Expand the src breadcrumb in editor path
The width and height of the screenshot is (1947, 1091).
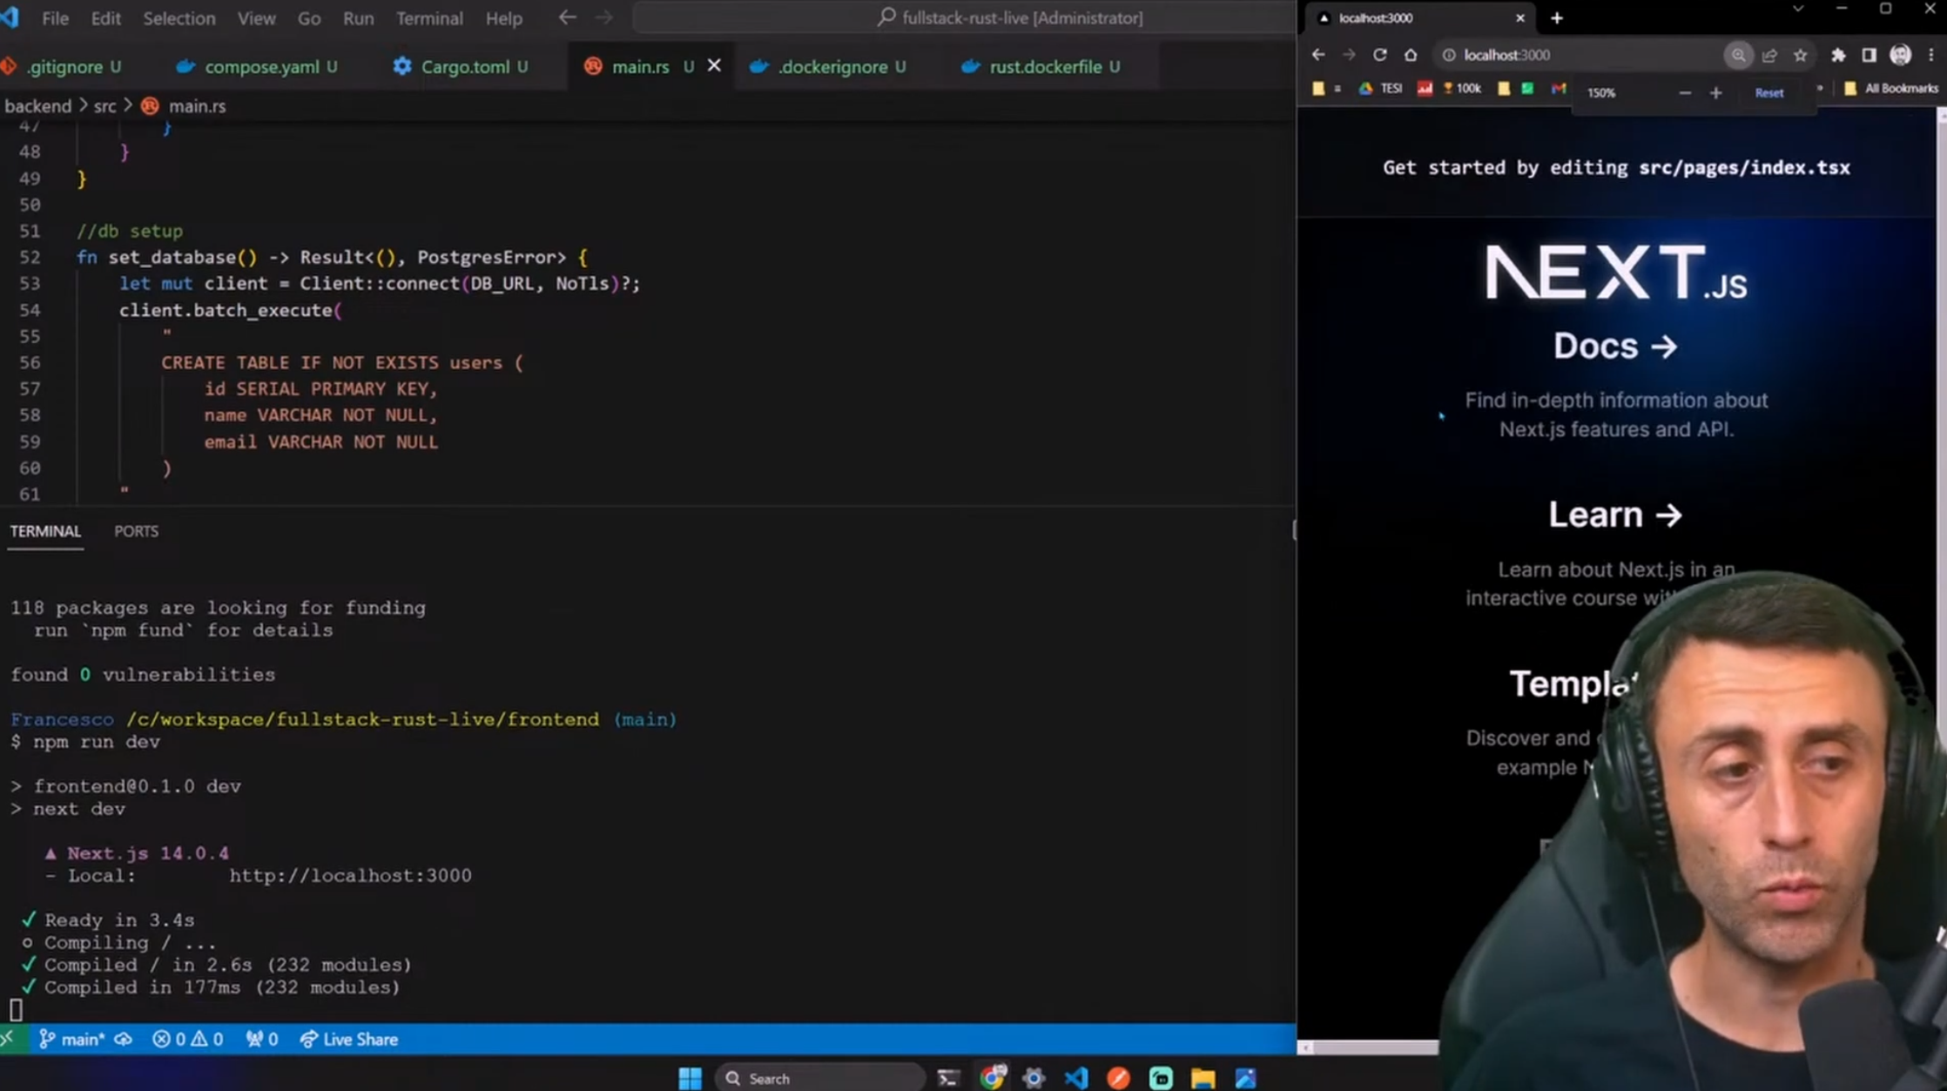pos(104,105)
